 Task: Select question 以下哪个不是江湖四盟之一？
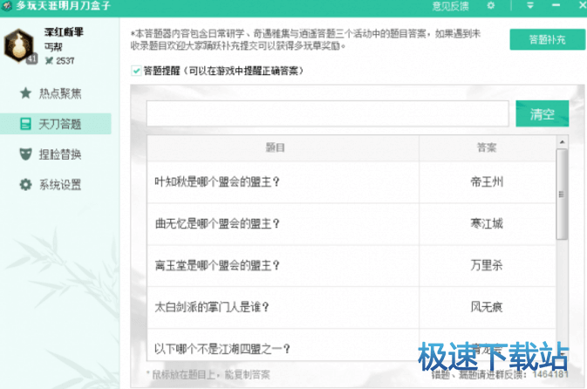click(x=222, y=349)
